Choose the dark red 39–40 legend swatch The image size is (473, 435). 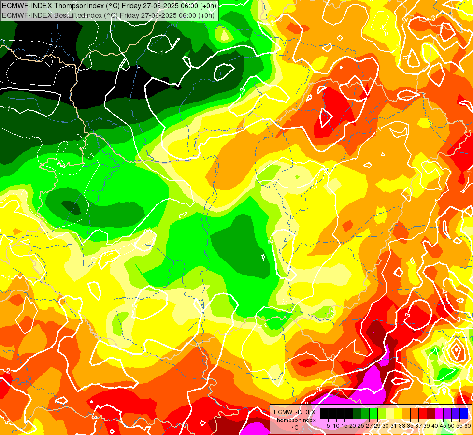click(x=431, y=413)
